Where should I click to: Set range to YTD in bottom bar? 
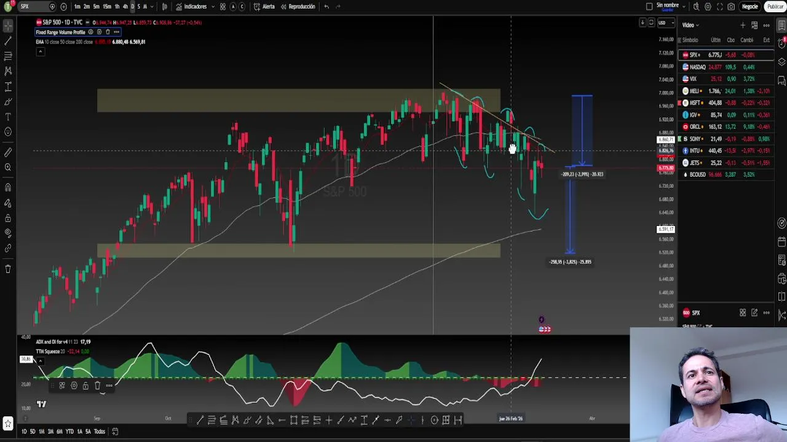(x=69, y=432)
